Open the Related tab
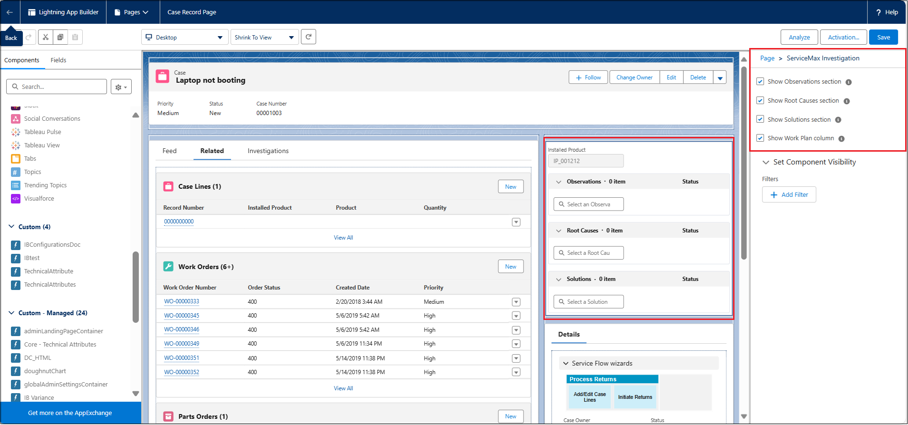Viewport: 908px width, 425px height. click(x=212, y=151)
